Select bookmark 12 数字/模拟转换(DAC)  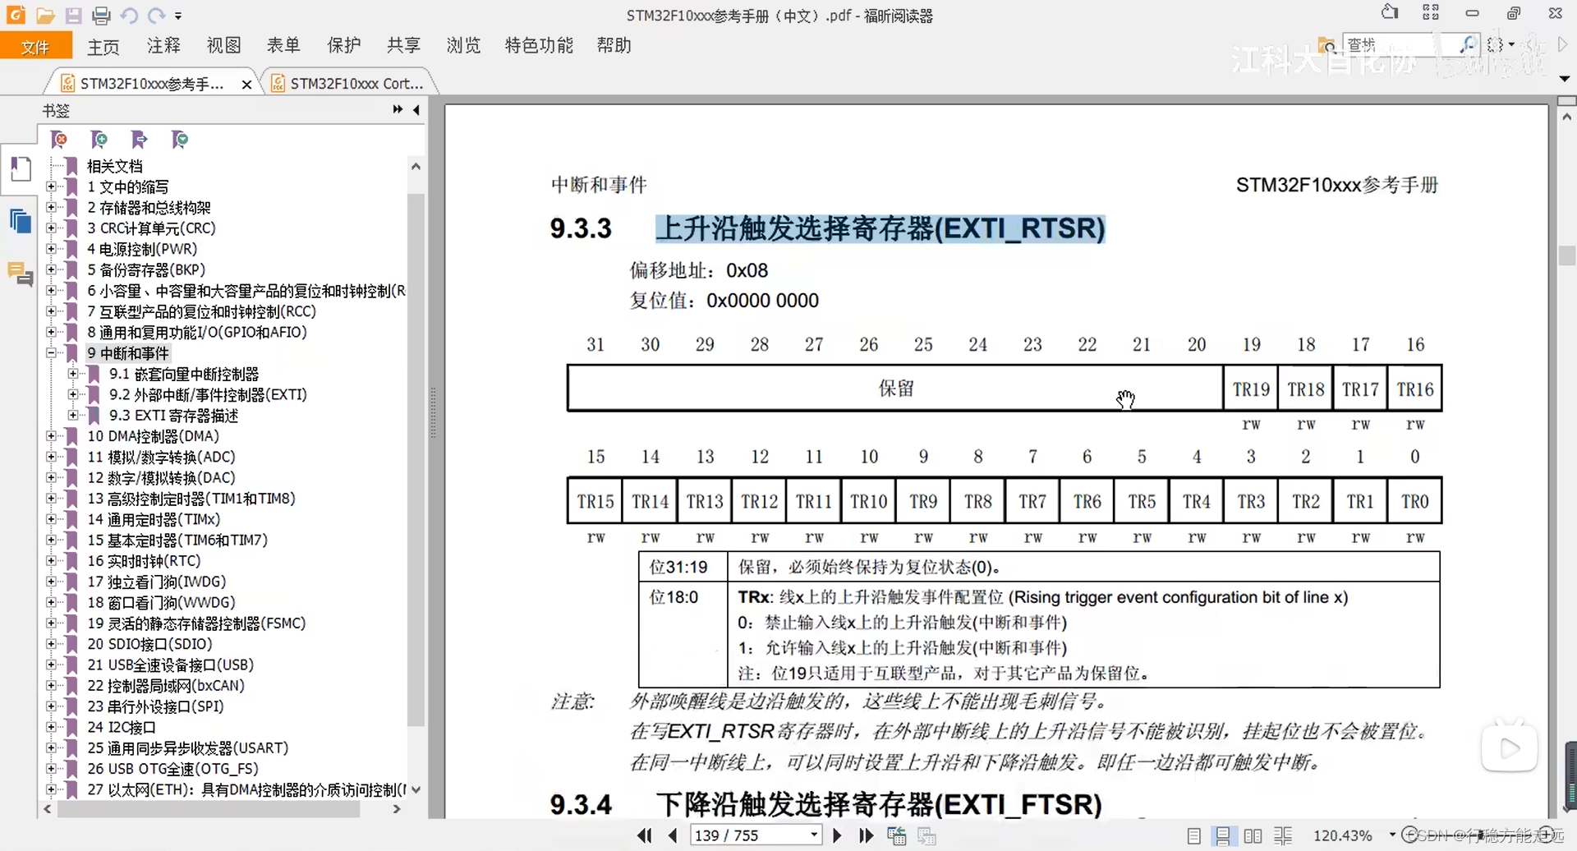click(x=162, y=478)
